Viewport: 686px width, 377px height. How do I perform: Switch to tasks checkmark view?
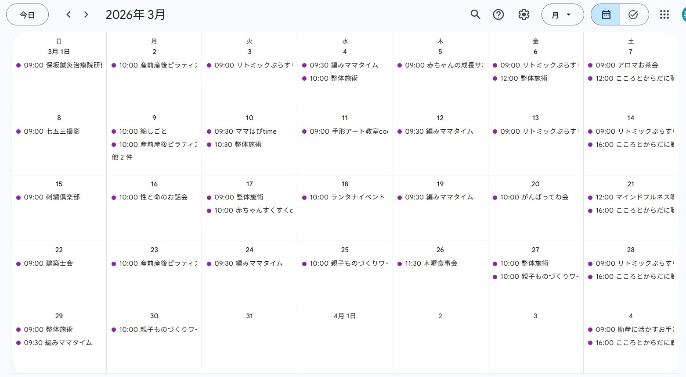[x=633, y=14]
